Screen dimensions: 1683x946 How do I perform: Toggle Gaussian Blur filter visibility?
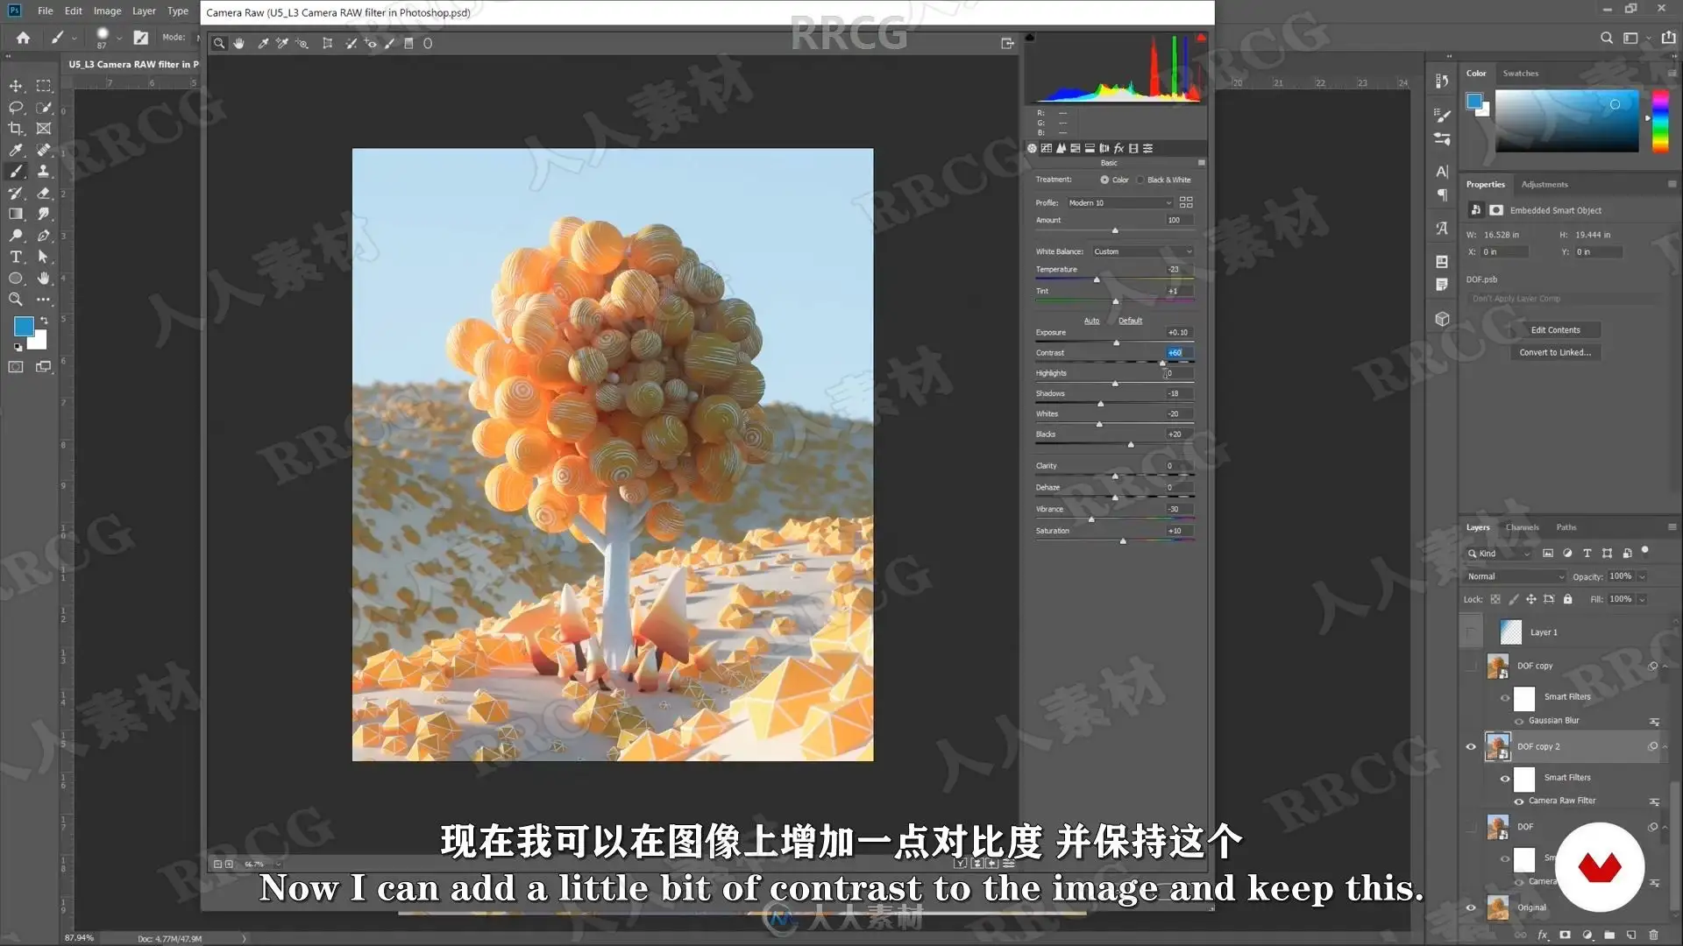point(1519,721)
